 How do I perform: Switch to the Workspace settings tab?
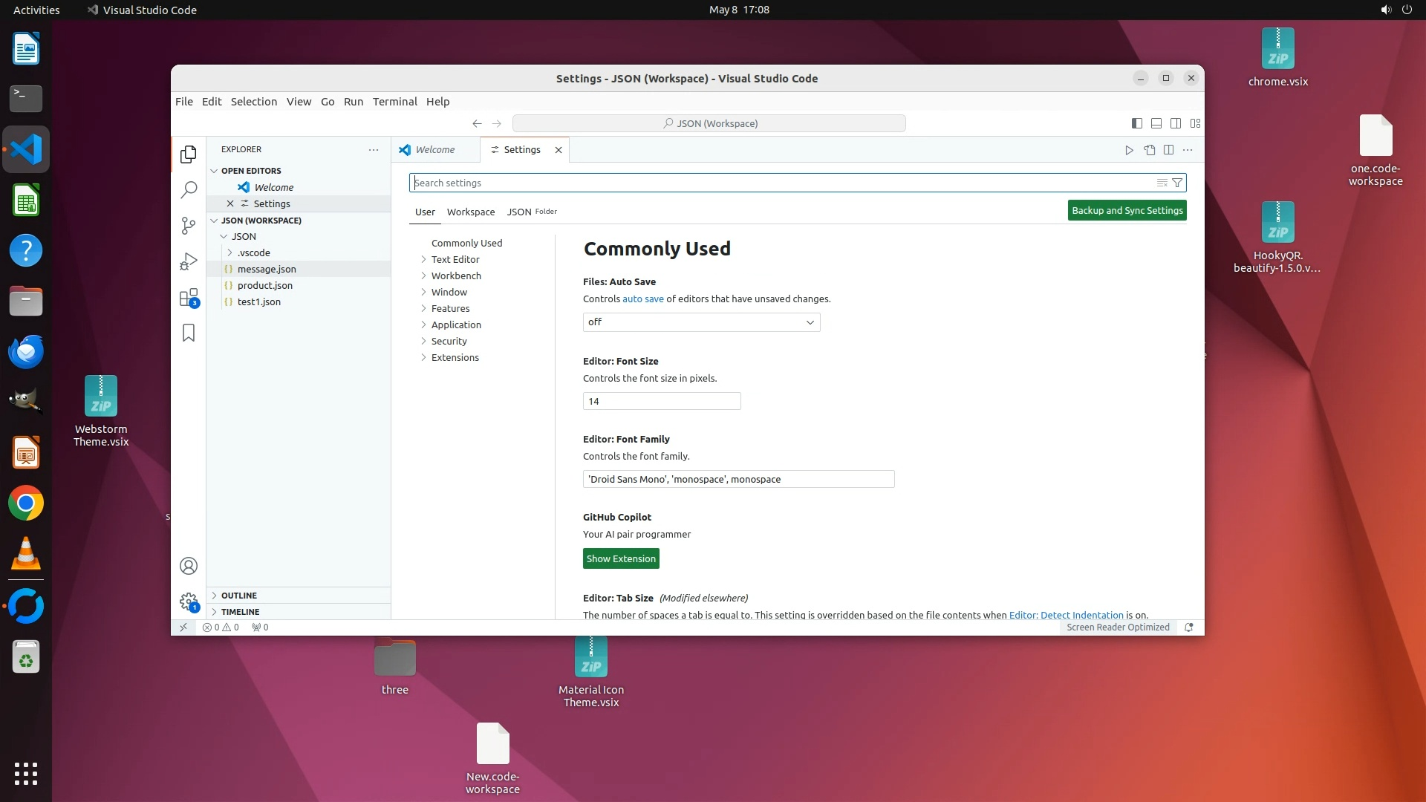[x=470, y=212]
